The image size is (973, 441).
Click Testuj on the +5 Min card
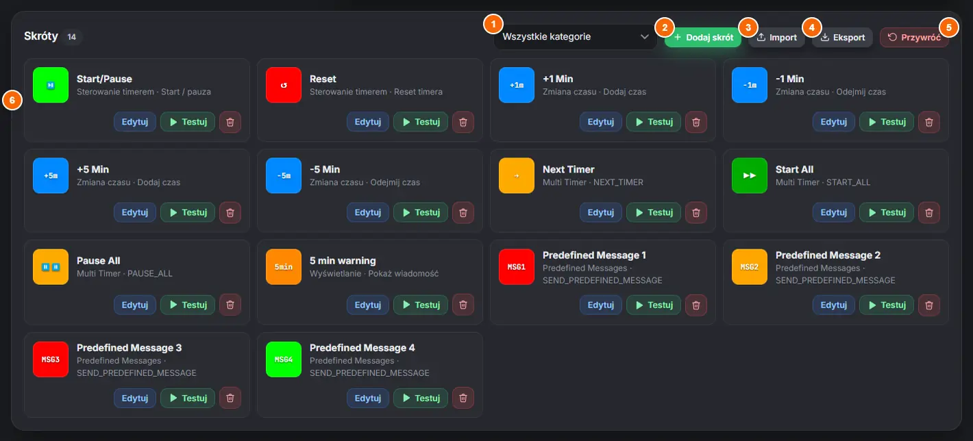[188, 212]
